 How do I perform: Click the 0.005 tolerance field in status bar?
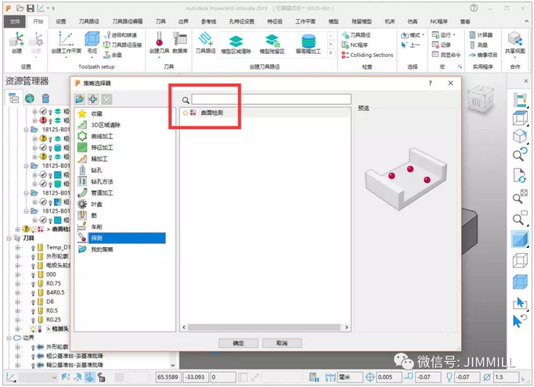coord(388,377)
